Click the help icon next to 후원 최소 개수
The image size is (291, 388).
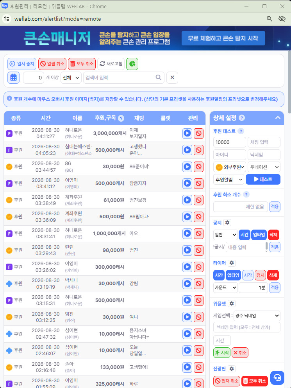(x=246, y=194)
